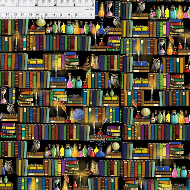Click the "inch" label on the ruler
Screen dimensions: 190x190
(2, 5)
